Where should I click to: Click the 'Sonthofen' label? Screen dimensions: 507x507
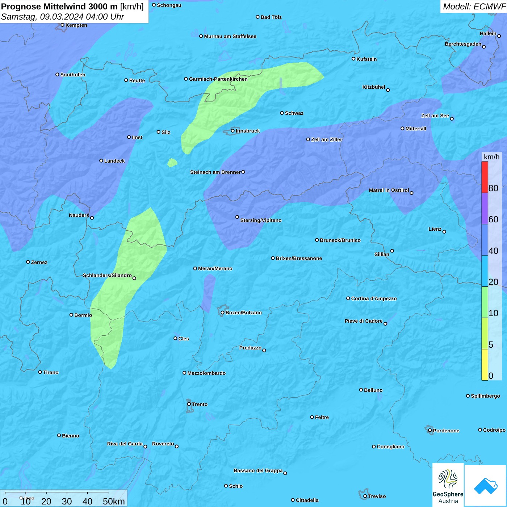(73, 75)
